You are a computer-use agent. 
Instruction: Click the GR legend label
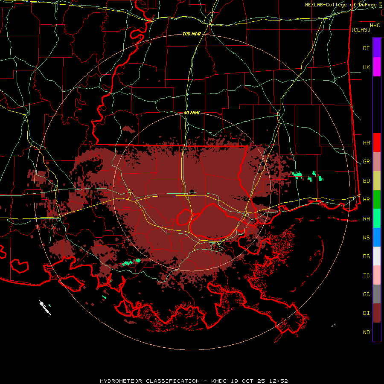pos(366,162)
